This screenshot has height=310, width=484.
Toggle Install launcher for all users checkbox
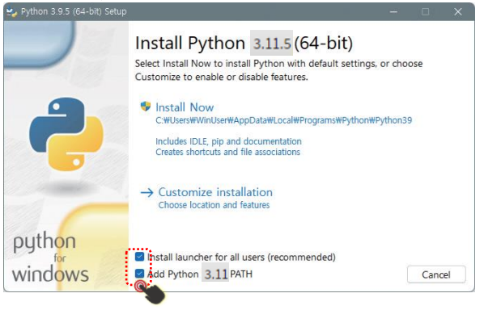tap(139, 257)
